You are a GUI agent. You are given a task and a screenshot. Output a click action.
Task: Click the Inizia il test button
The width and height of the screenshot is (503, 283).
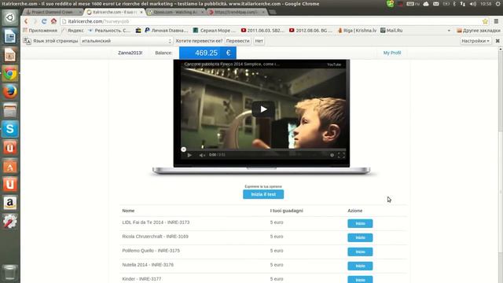[x=263, y=194]
